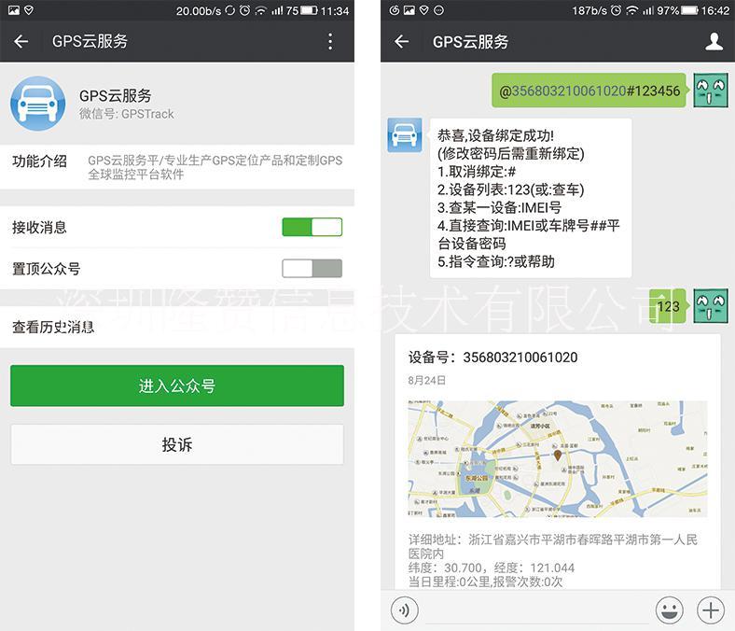This screenshot has height=631, width=735.
Task: Open the map thumbnail in device card
Action: pos(558,459)
